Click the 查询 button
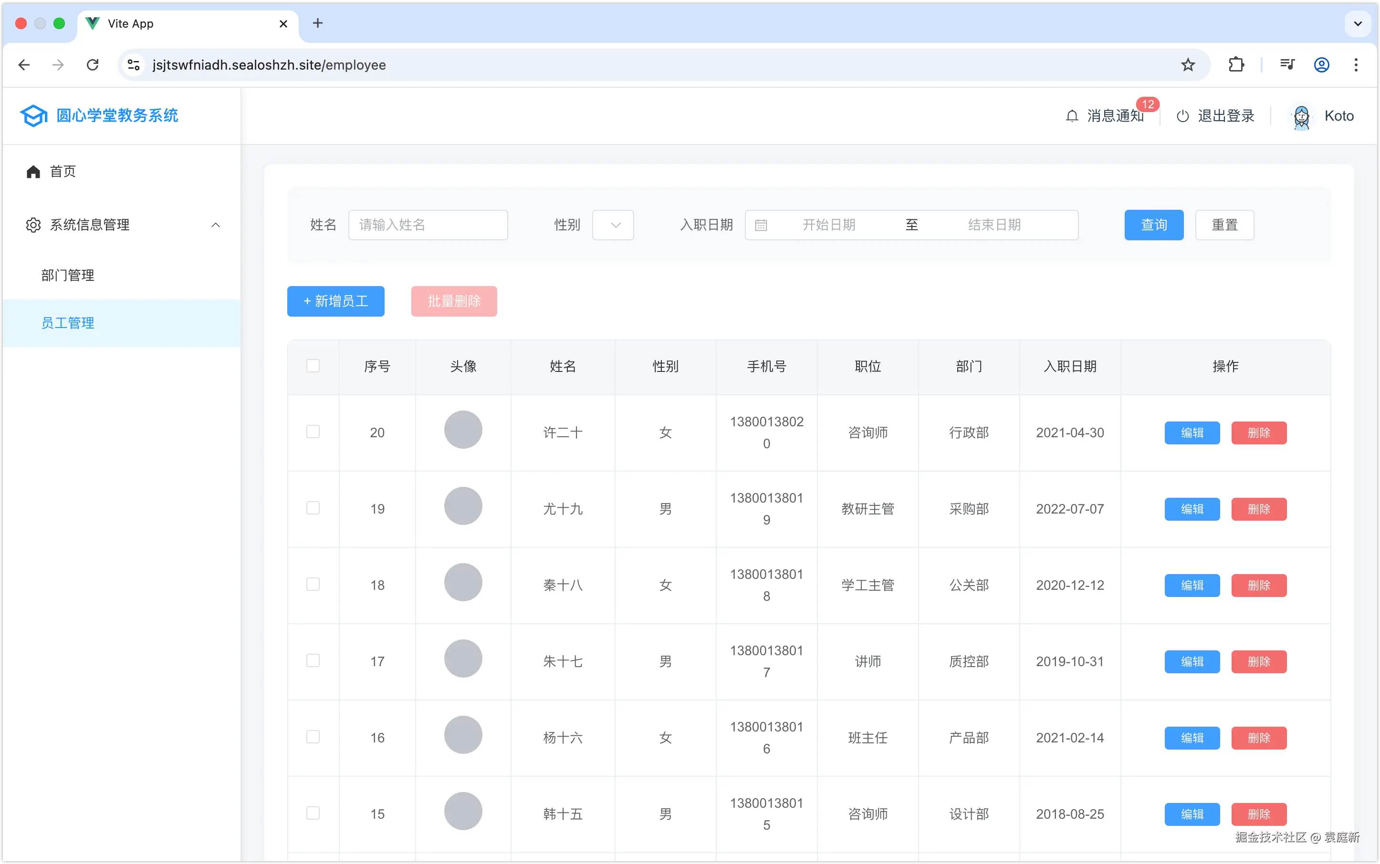Viewport: 1380px width, 864px height. pos(1153,225)
